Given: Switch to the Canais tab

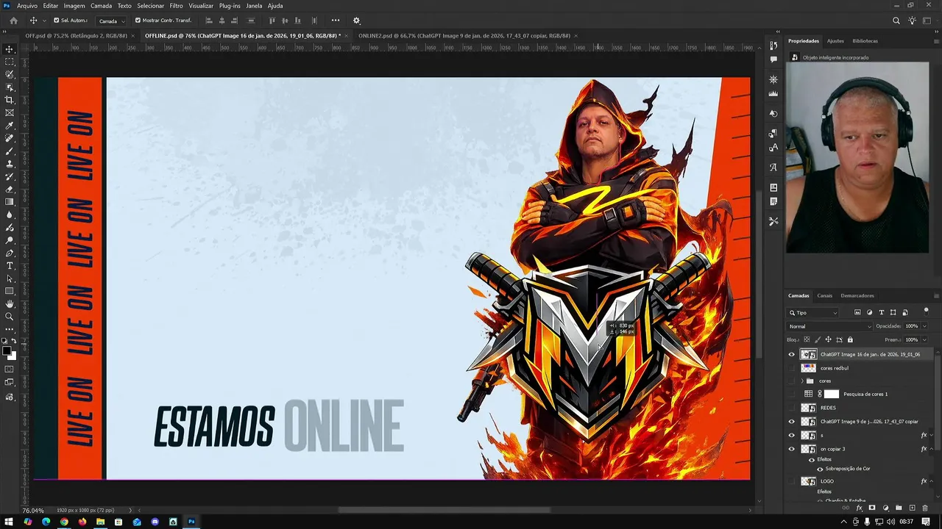Looking at the screenshot, I should 825,295.
